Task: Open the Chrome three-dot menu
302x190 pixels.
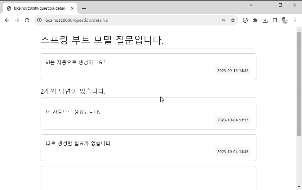Action: 295,20
